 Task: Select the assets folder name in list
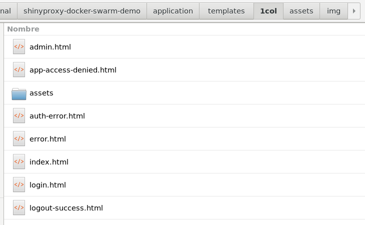(41, 93)
